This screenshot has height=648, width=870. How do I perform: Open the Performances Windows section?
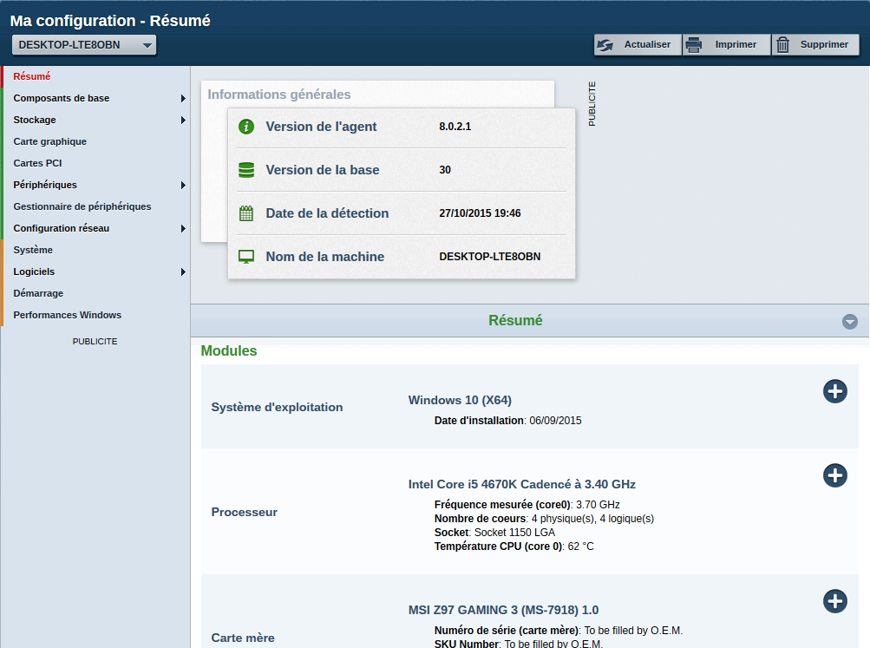click(x=68, y=315)
